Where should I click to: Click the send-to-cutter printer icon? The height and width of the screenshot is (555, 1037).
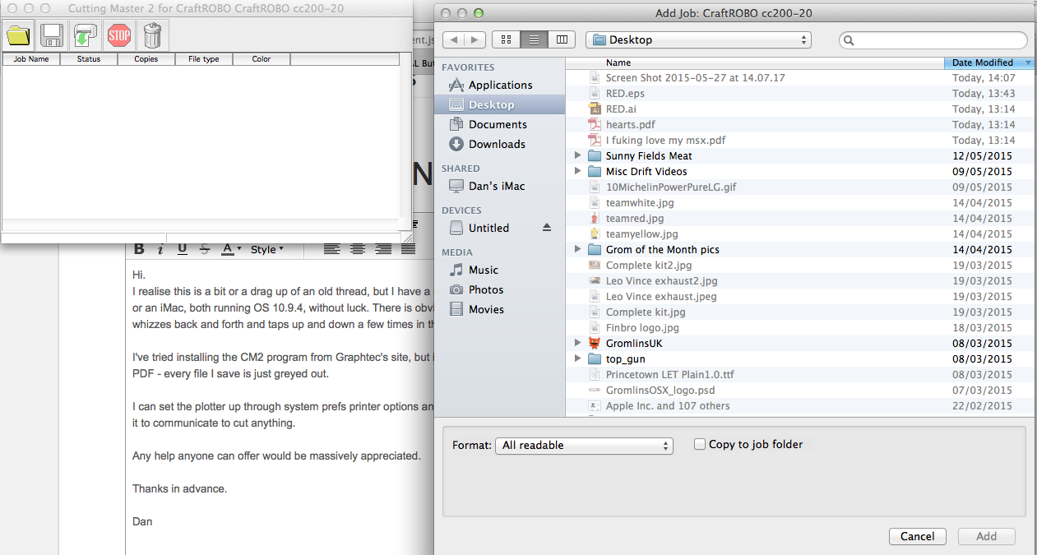pos(86,35)
